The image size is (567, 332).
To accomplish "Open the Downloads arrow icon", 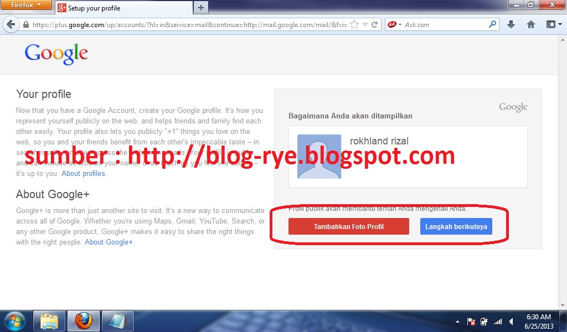I will click(511, 24).
